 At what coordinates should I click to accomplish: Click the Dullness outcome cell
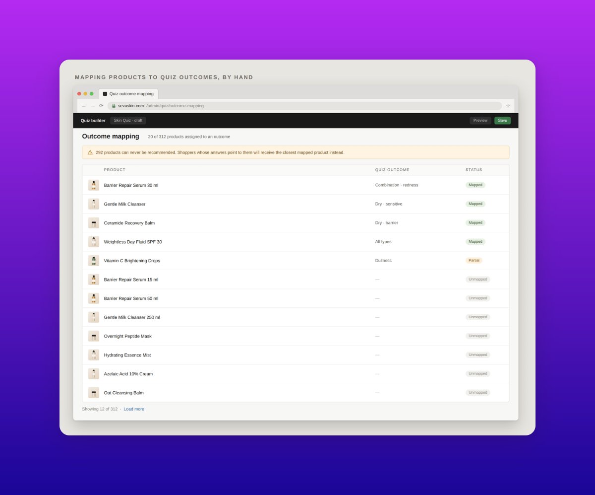point(383,261)
